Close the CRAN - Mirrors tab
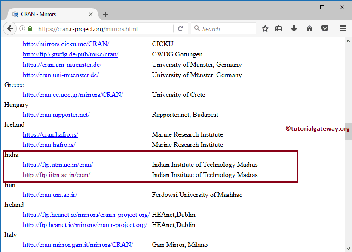The width and height of the screenshot is (352, 252). click(x=91, y=14)
